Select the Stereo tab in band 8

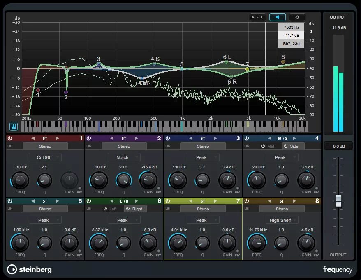(x=282, y=209)
